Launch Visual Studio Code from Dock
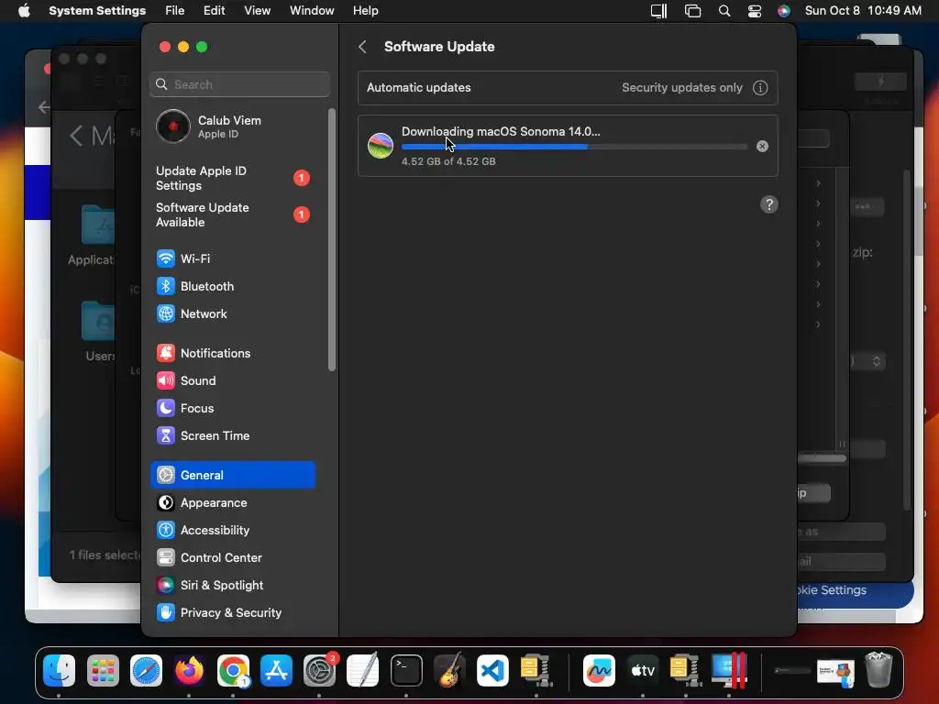The image size is (939, 704). 492,670
